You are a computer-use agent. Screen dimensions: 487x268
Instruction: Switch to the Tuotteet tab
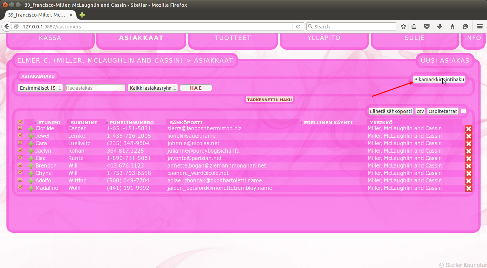(233, 38)
